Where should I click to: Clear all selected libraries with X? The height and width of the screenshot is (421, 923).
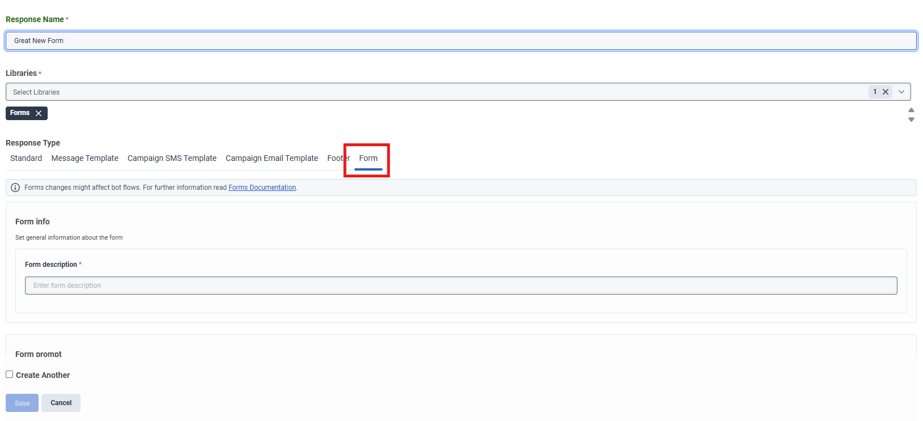pos(885,92)
